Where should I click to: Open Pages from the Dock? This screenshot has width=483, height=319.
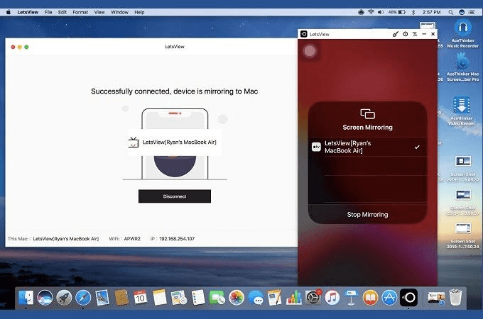coord(274,298)
